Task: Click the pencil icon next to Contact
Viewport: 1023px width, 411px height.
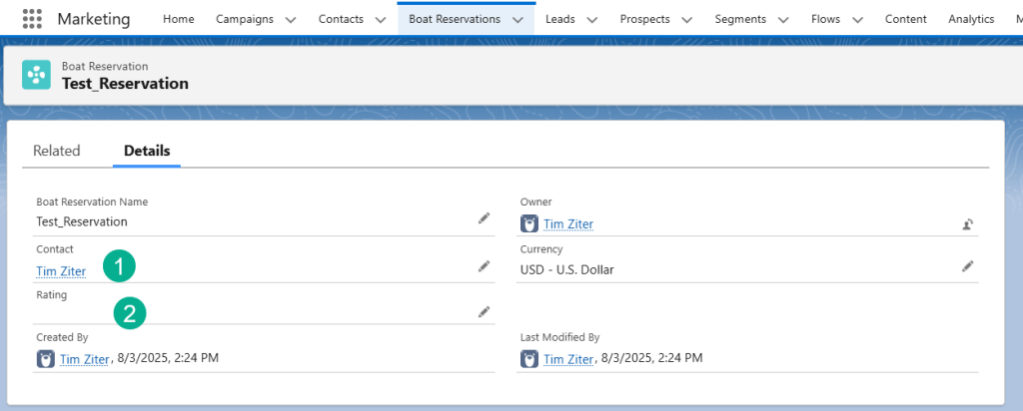Action: (484, 266)
